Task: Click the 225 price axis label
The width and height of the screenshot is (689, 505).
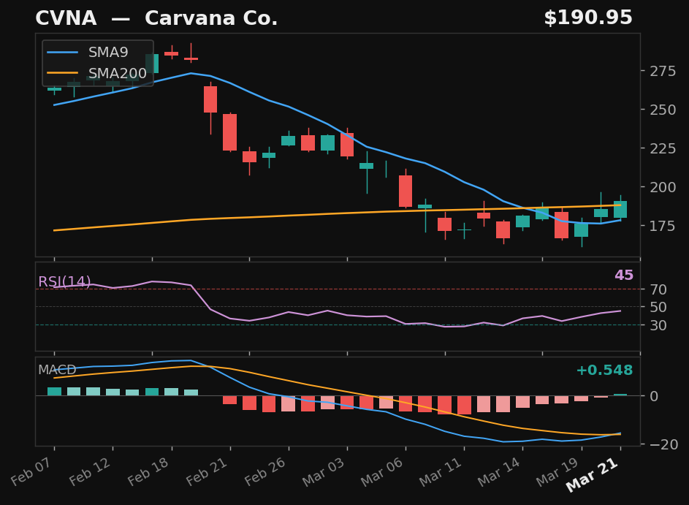Action: pyautogui.click(x=663, y=148)
